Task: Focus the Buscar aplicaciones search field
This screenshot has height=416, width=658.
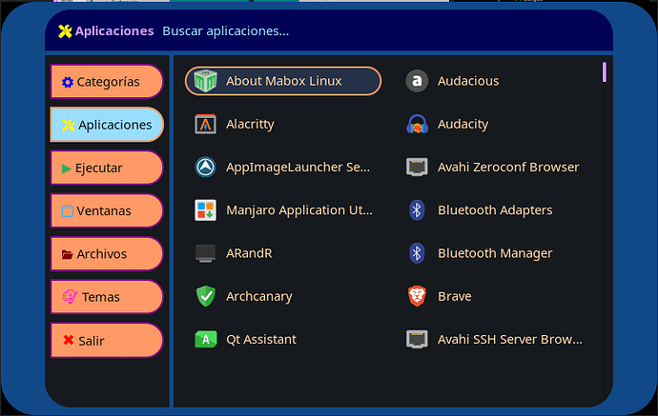Action: pos(225,31)
